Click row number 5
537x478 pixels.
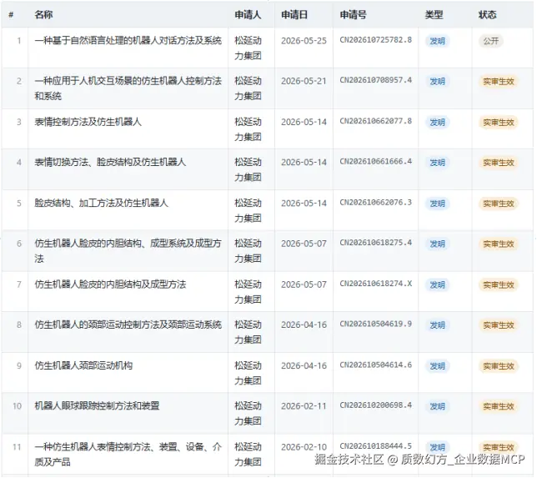pyautogui.click(x=19, y=204)
